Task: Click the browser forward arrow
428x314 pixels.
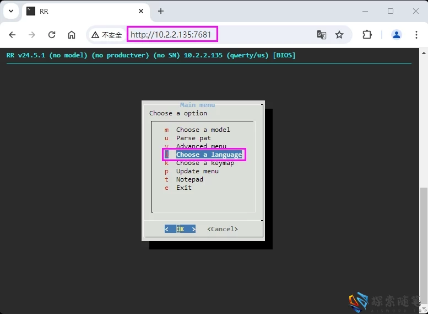Action: [x=32, y=35]
